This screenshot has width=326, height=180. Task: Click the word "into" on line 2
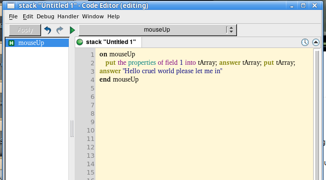tap(190, 63)
